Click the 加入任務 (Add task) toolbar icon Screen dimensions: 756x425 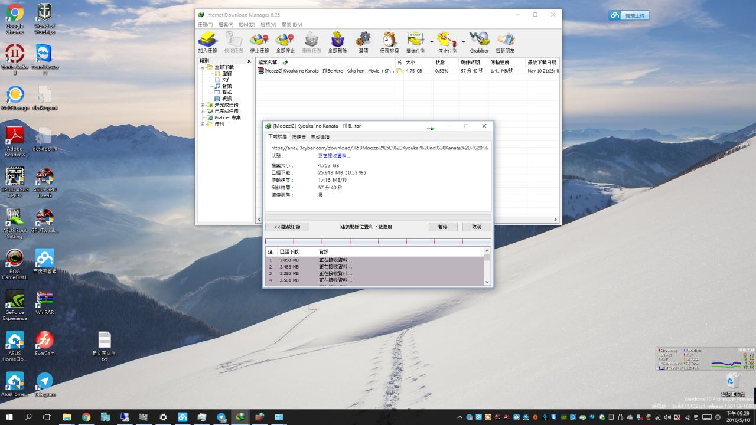click(207, 42)
